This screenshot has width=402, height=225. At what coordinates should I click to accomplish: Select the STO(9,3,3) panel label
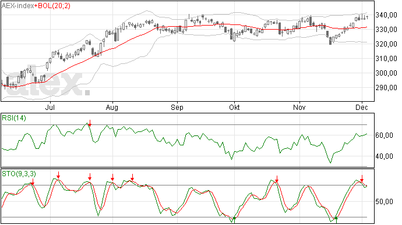pos(19,174)
